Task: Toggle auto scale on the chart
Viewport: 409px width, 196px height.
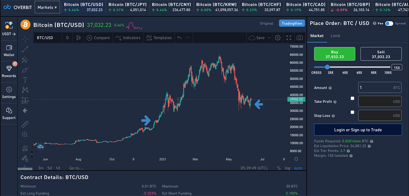Action: (x=298, y=168)
